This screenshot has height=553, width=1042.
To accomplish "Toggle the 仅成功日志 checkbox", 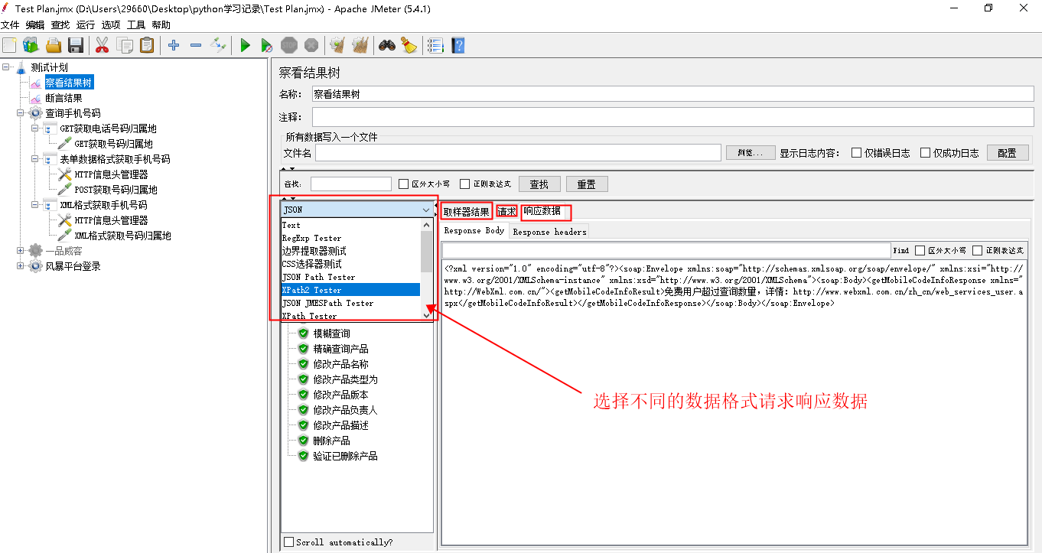I will 926,152.
